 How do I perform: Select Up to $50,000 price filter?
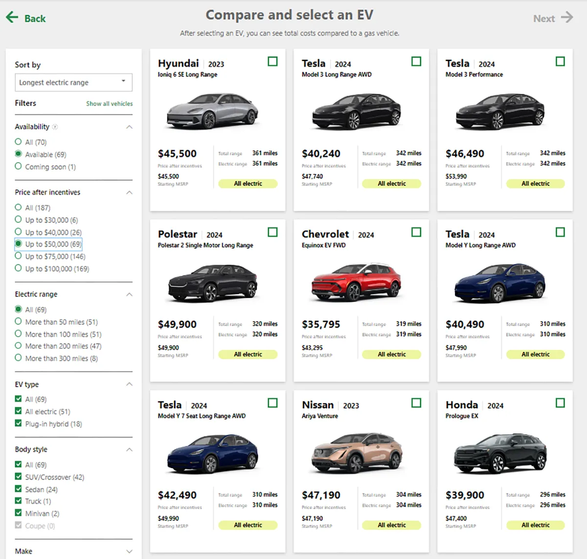pos(18,244)
